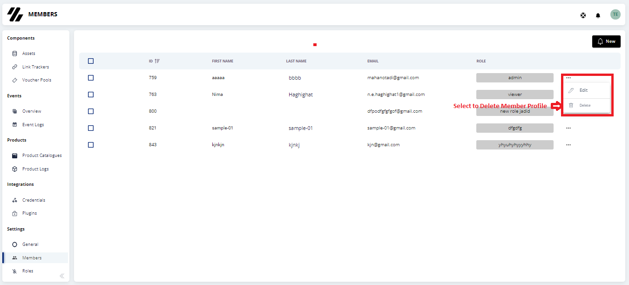Choose Delete in the row context menu
The image size is (629, 285).
point(587,105)
